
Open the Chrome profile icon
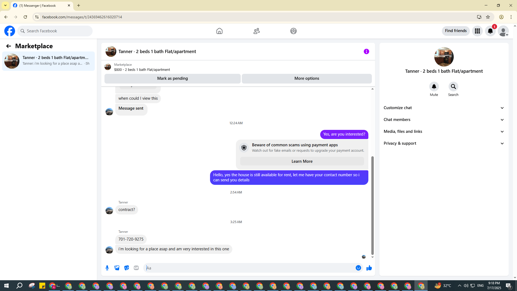click(x=501, y=17)
